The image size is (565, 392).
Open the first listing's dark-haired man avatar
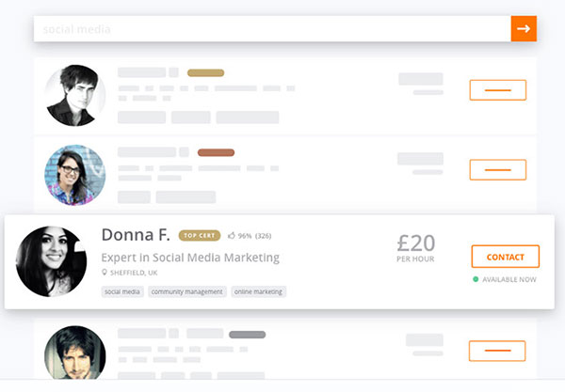click(x=75, y=95)
